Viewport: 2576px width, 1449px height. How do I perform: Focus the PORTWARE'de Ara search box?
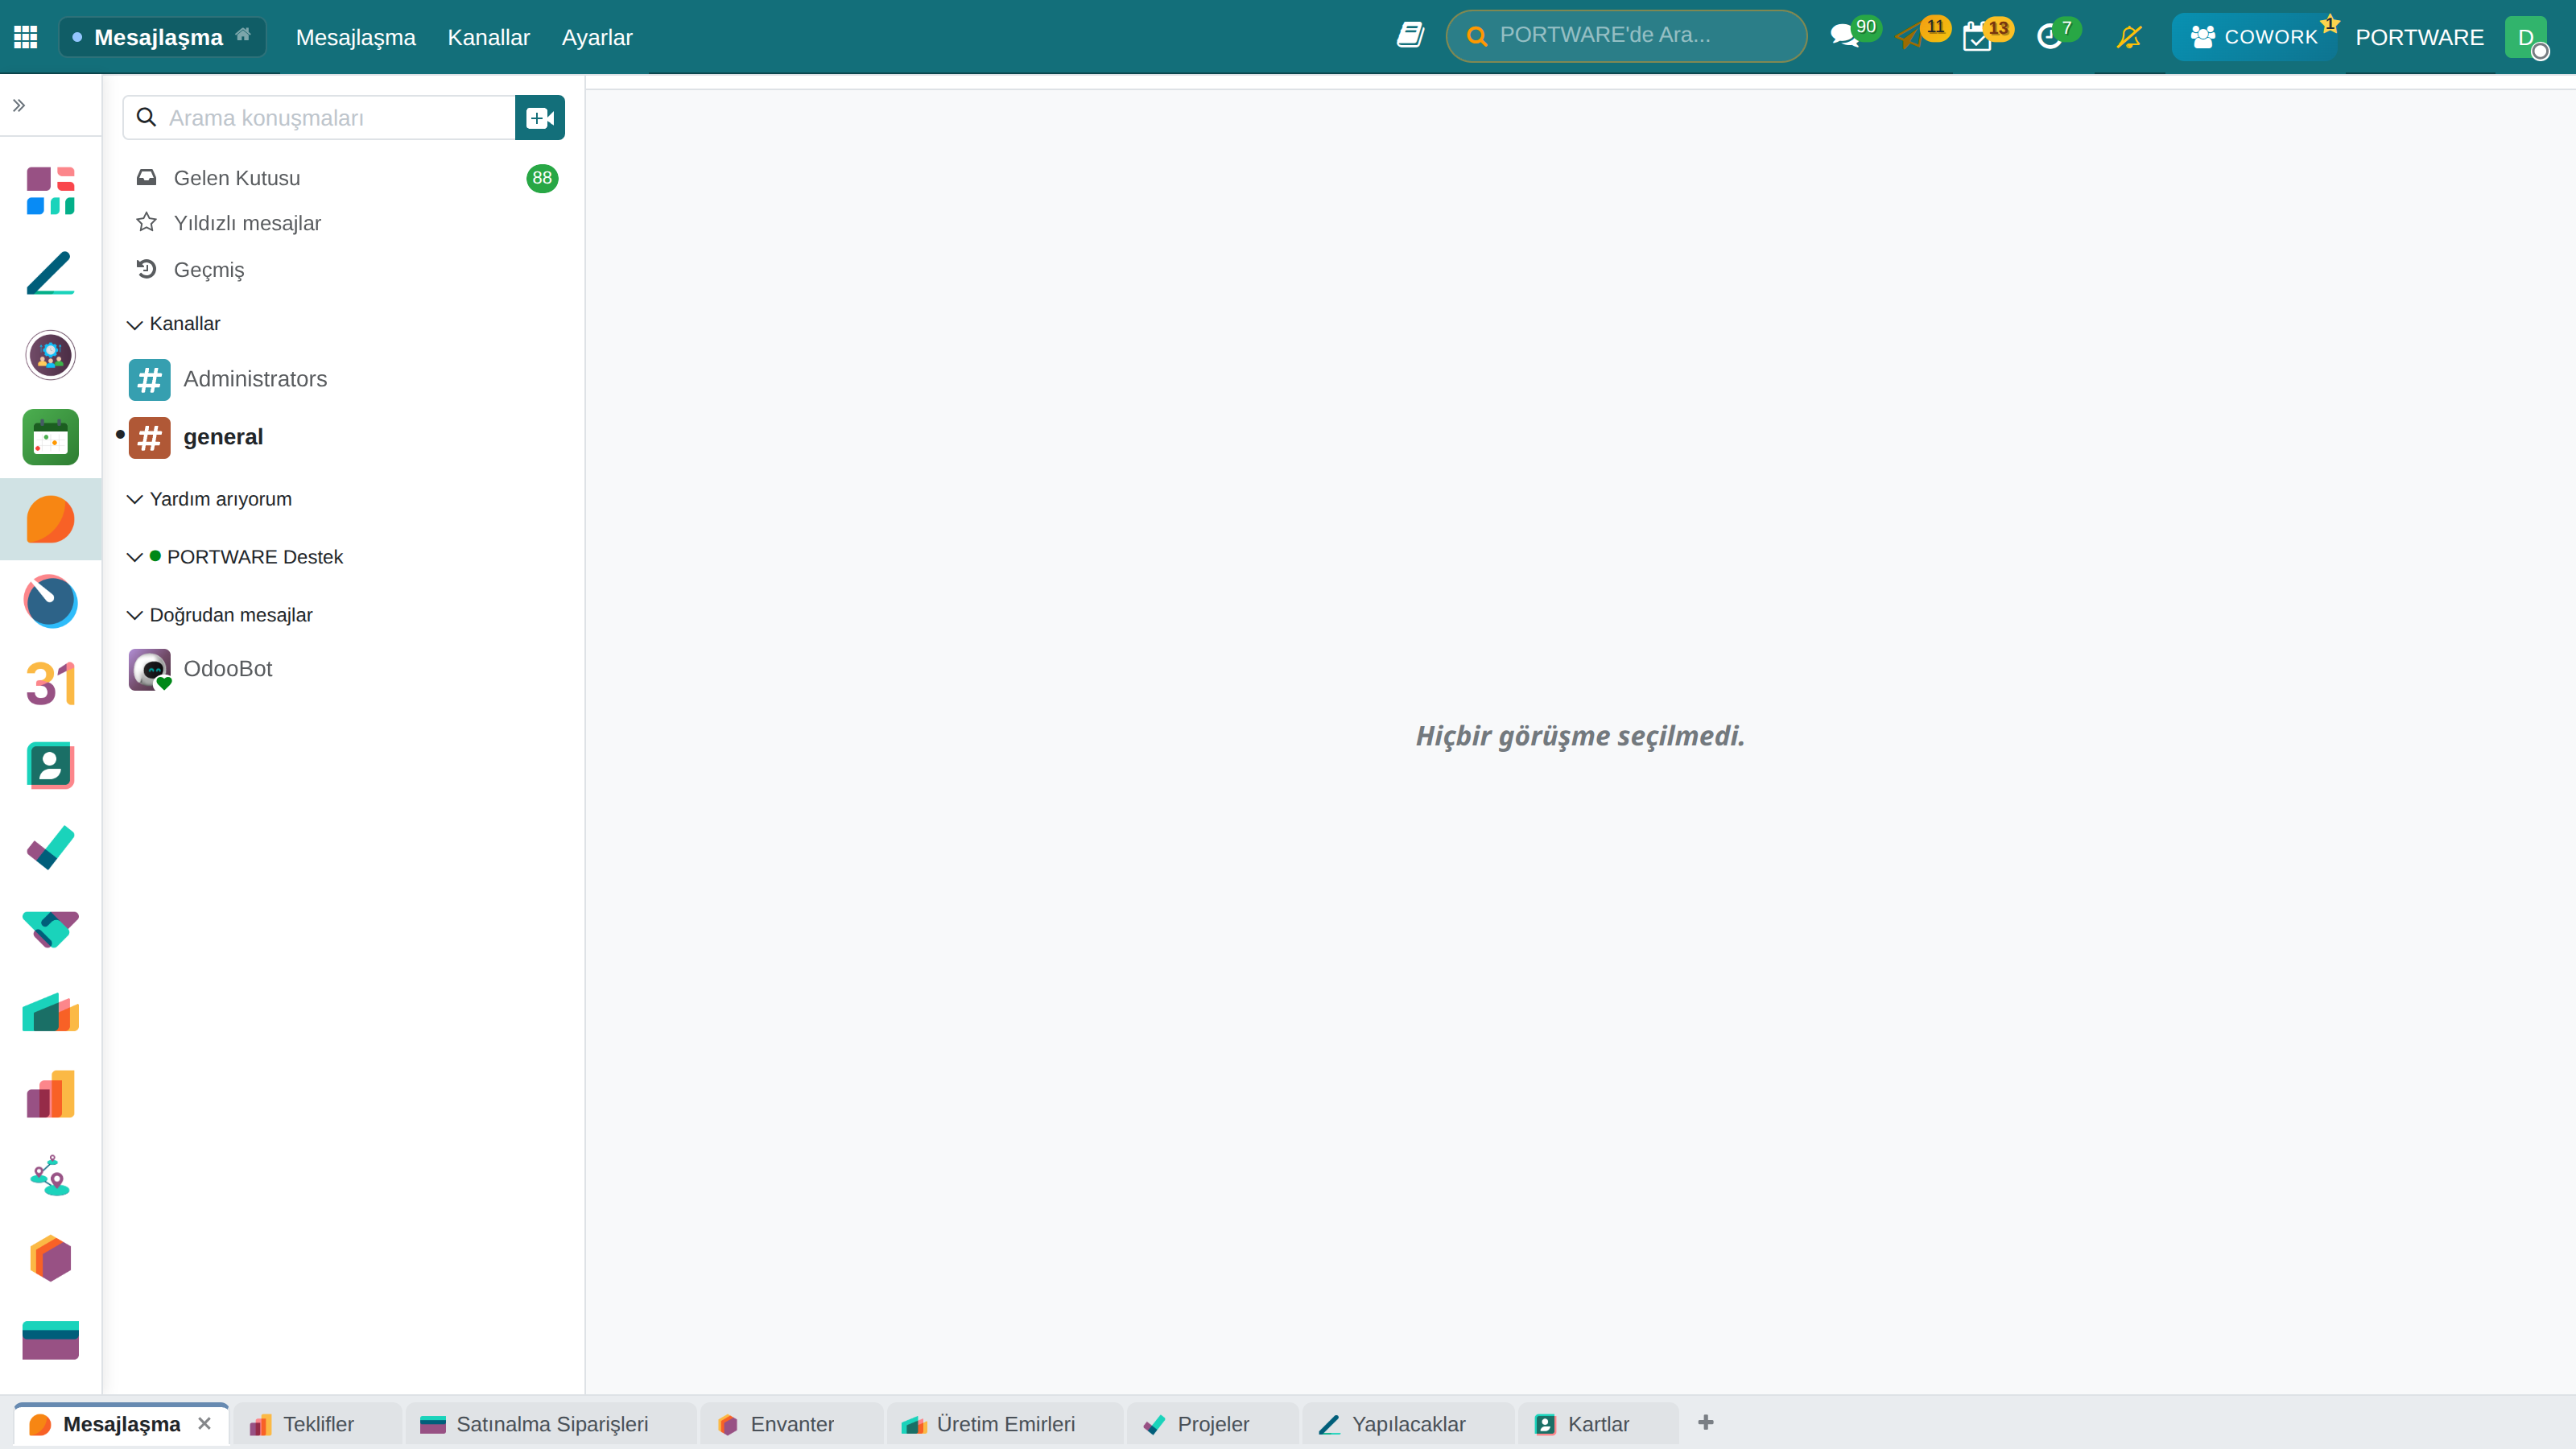pos(1626,36)
